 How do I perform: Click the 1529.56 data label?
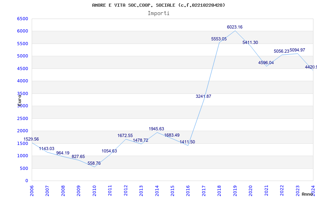[31, 139]
